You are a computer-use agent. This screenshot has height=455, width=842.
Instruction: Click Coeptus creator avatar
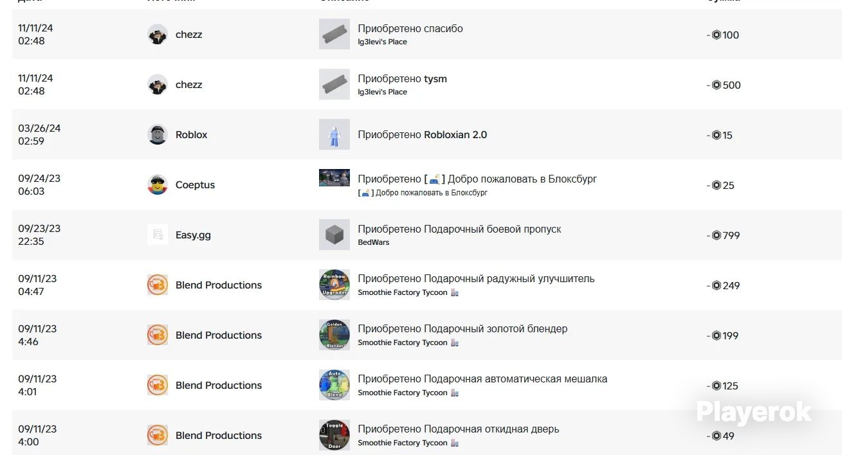pos(158,185)
